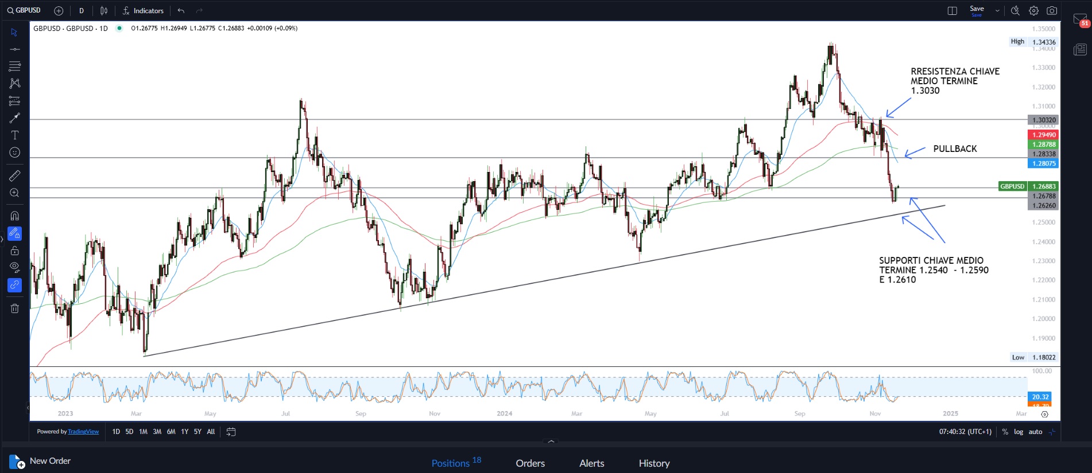Viewport: 1092px width, 473px height.
Task: Toggle the log scale option
Action: (x=1019, y=432)
